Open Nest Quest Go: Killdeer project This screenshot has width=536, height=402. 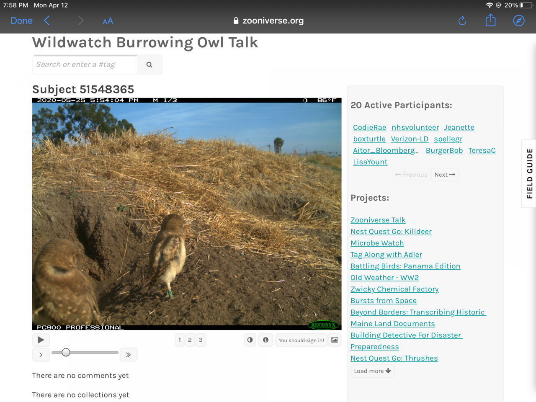pyautogui.click(x=391, y=232)
